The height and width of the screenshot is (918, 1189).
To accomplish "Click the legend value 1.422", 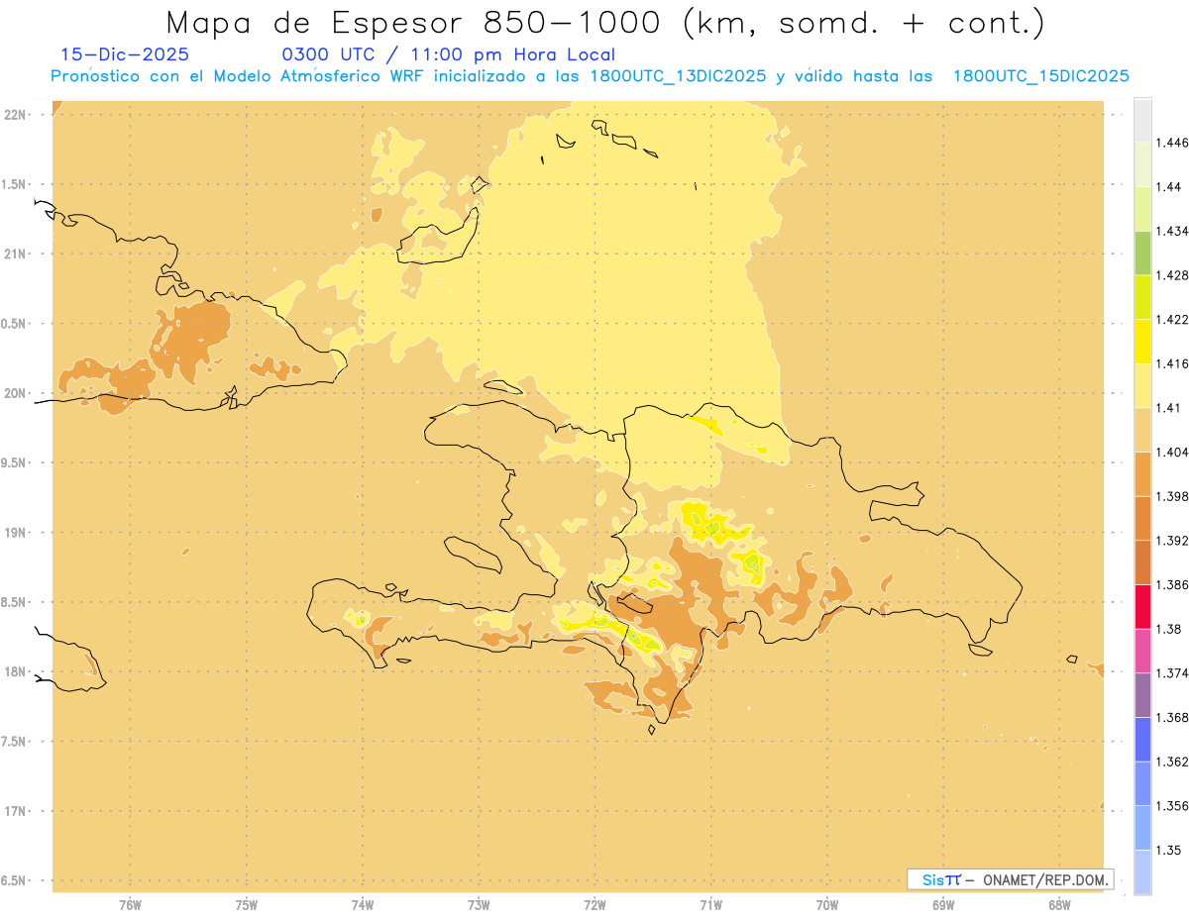I will tap(1171, 319).
